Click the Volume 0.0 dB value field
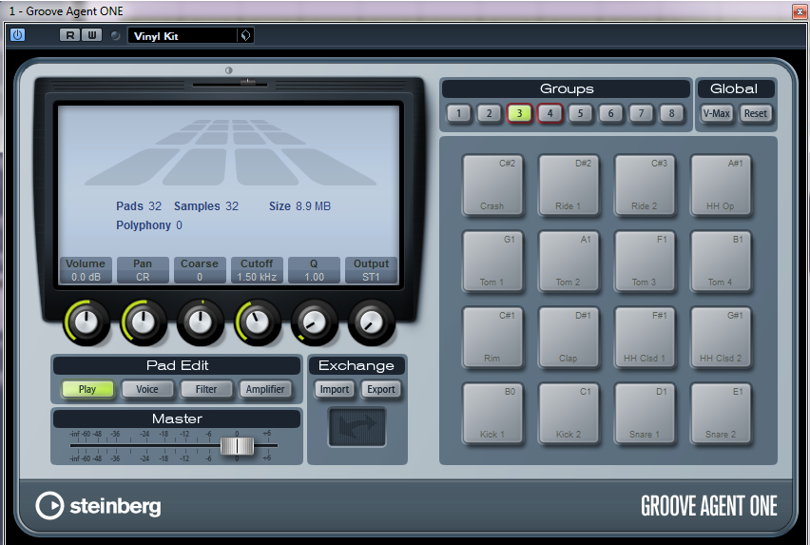The height and width of the screenshot is (545, 810). pos(86,277)
